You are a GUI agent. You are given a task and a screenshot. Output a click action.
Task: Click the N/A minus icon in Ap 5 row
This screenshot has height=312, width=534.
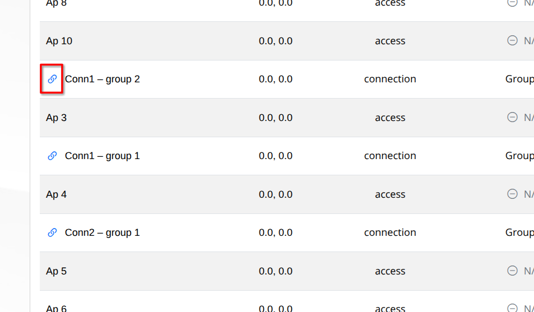point(512,271)
